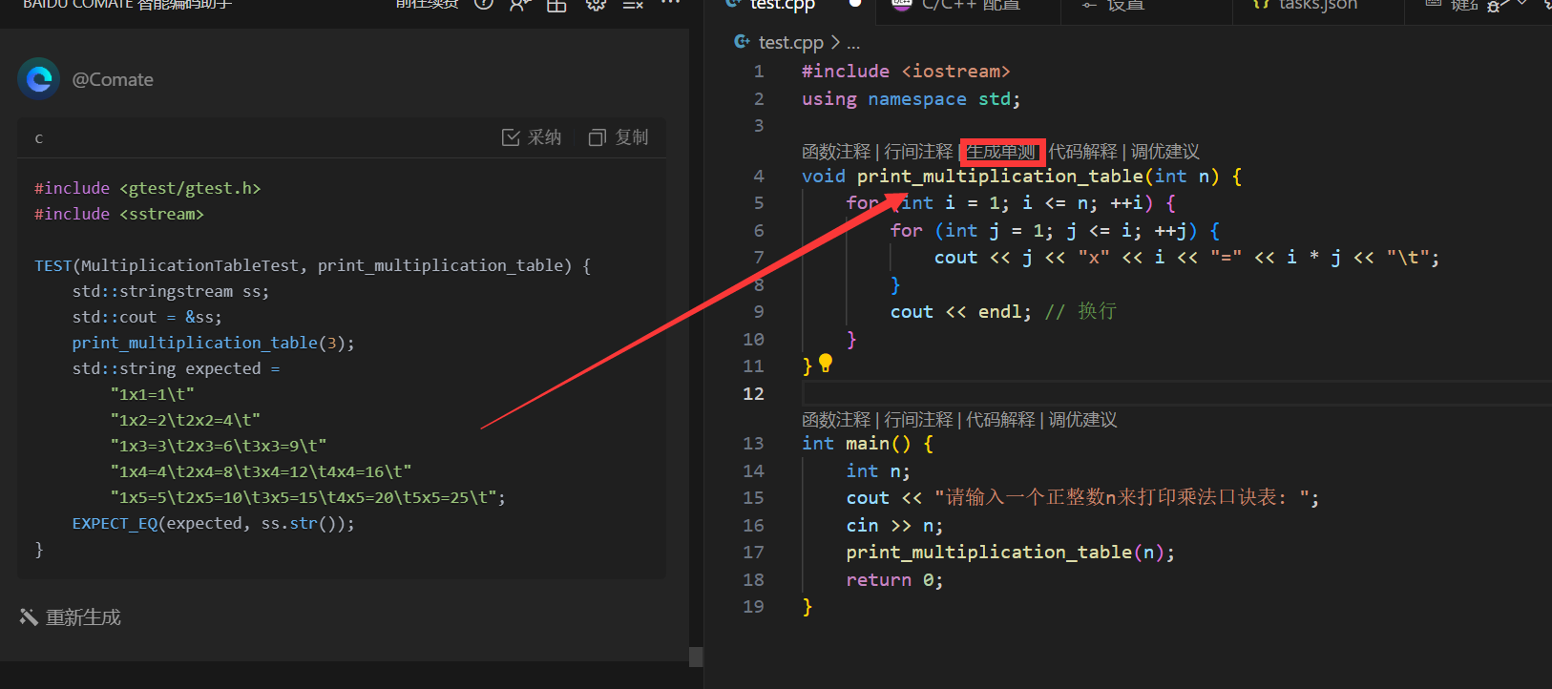Click the cout statement on line 7
1552x689 pixels.
click(x=1186, y=258)
